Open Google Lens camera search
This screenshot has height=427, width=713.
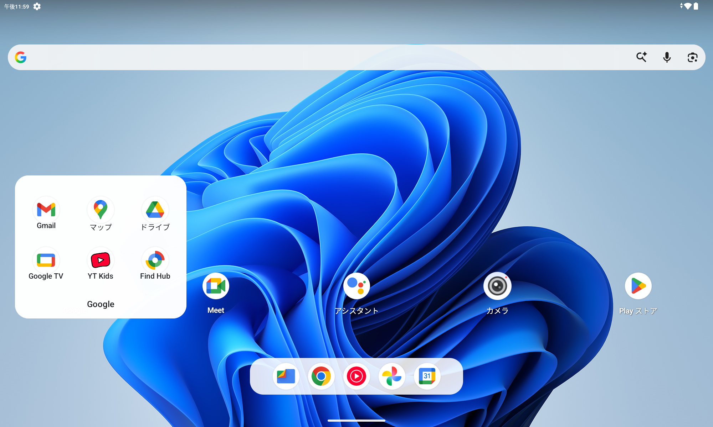[692, 57]
